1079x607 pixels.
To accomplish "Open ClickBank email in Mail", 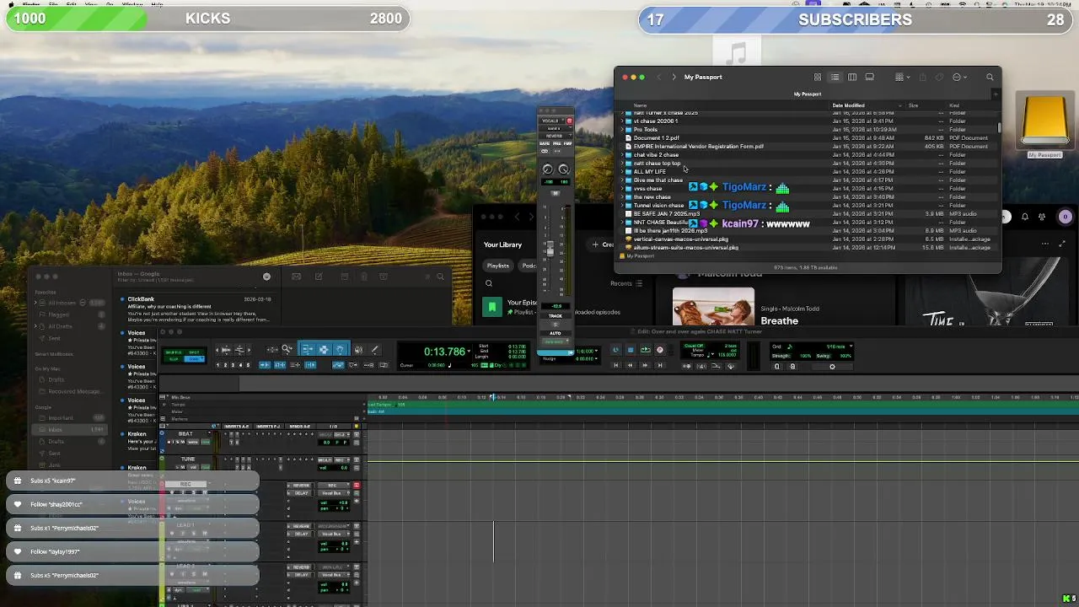I will click(199, 309).
